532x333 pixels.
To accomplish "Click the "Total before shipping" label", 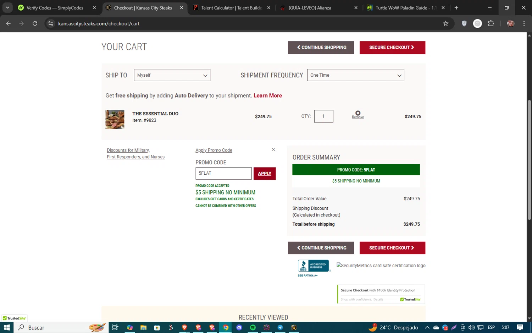I will pyautogui.click(x=314, y=224).
